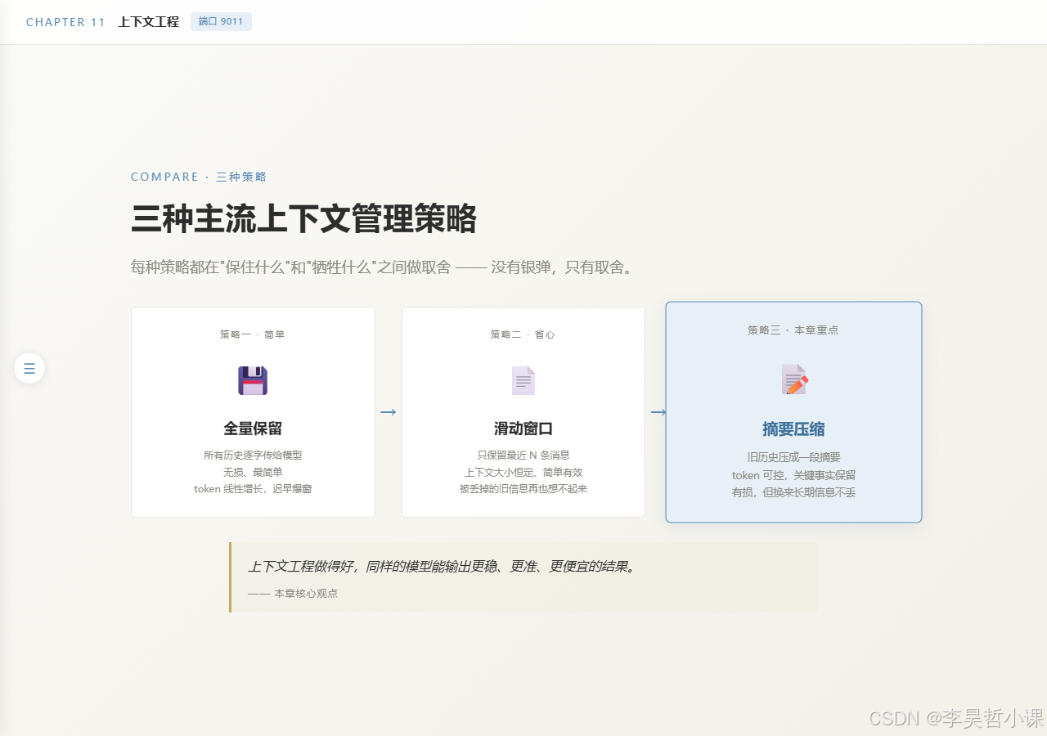This screenshot has height=736, width=1047.
Task: Click the line 有损，但换来长期信息不丢
Action: pyautogui.click(x=793, y=492)
